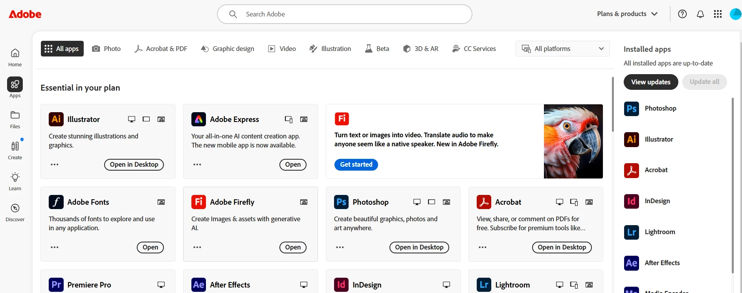Click the main apps list scrollbar

coord(612,104)
